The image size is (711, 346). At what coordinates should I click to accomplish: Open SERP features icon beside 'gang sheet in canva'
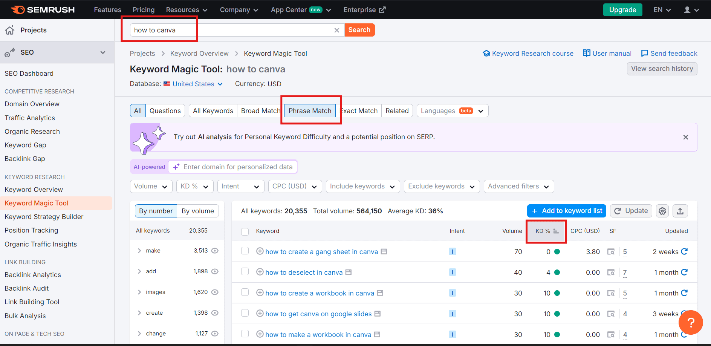[x=384, y=251]
